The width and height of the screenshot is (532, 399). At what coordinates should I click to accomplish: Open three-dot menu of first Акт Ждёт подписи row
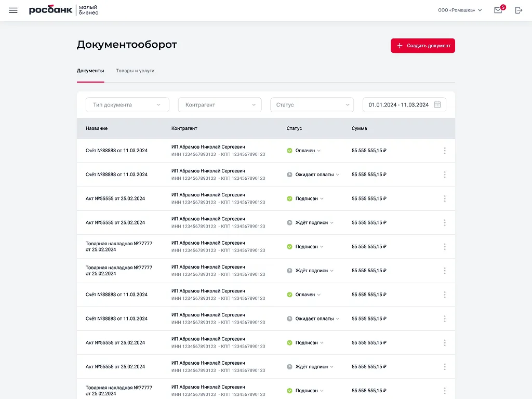(x=445, y=222)
